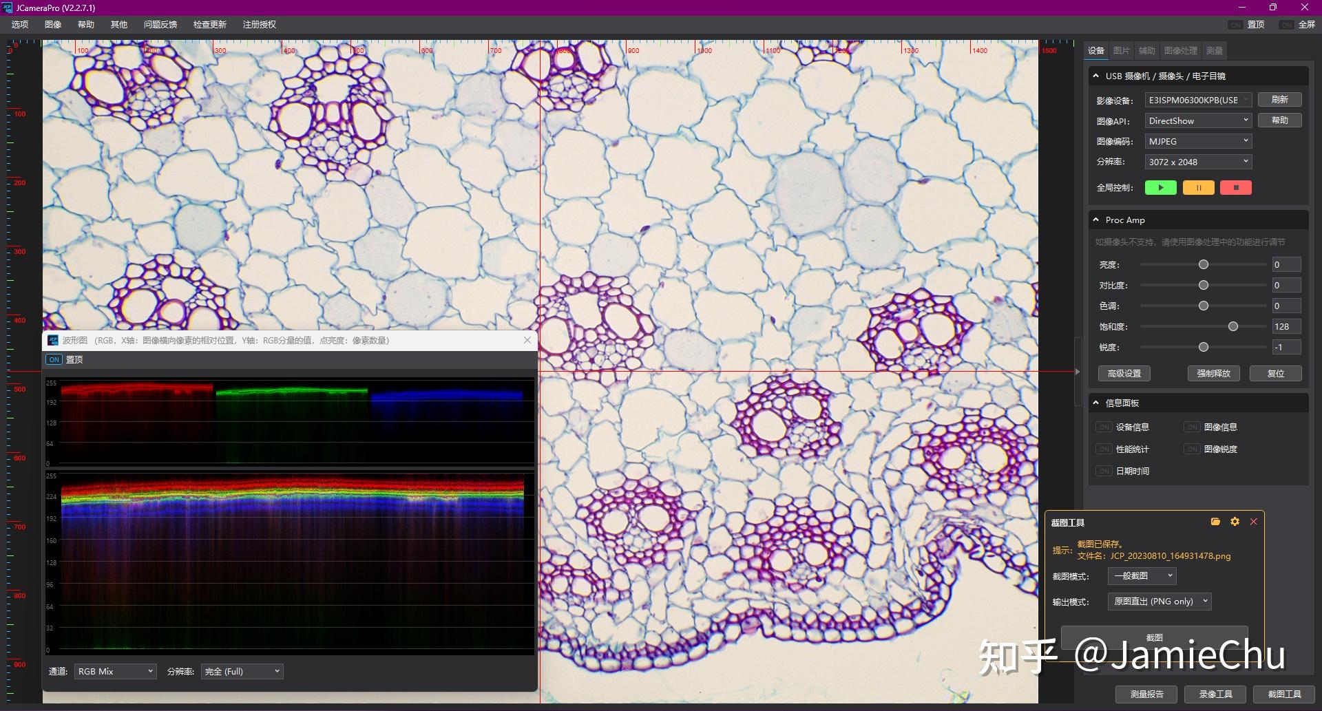Open the 帮助 menu in menu bar

tap(86, 25)
